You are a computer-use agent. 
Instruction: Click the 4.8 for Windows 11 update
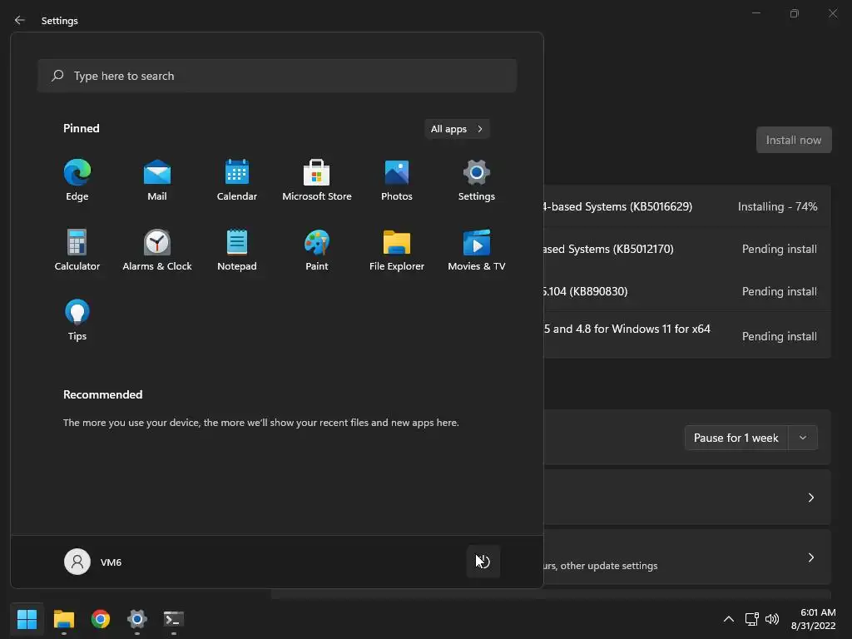(x=686, y=335)
